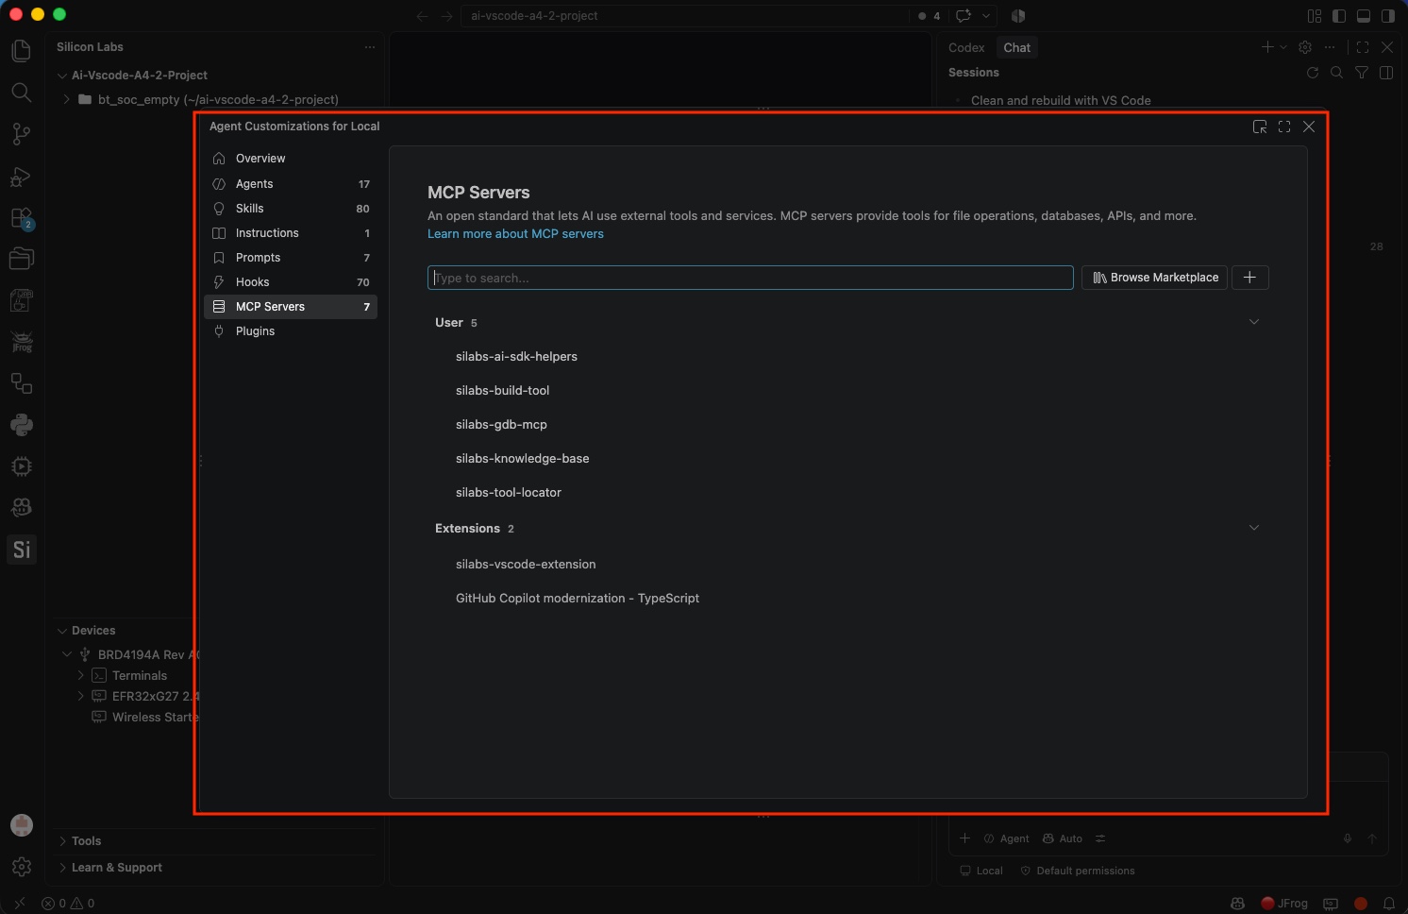Open notifications bell in status bar
The image size is (1408, 914).
1389,904
